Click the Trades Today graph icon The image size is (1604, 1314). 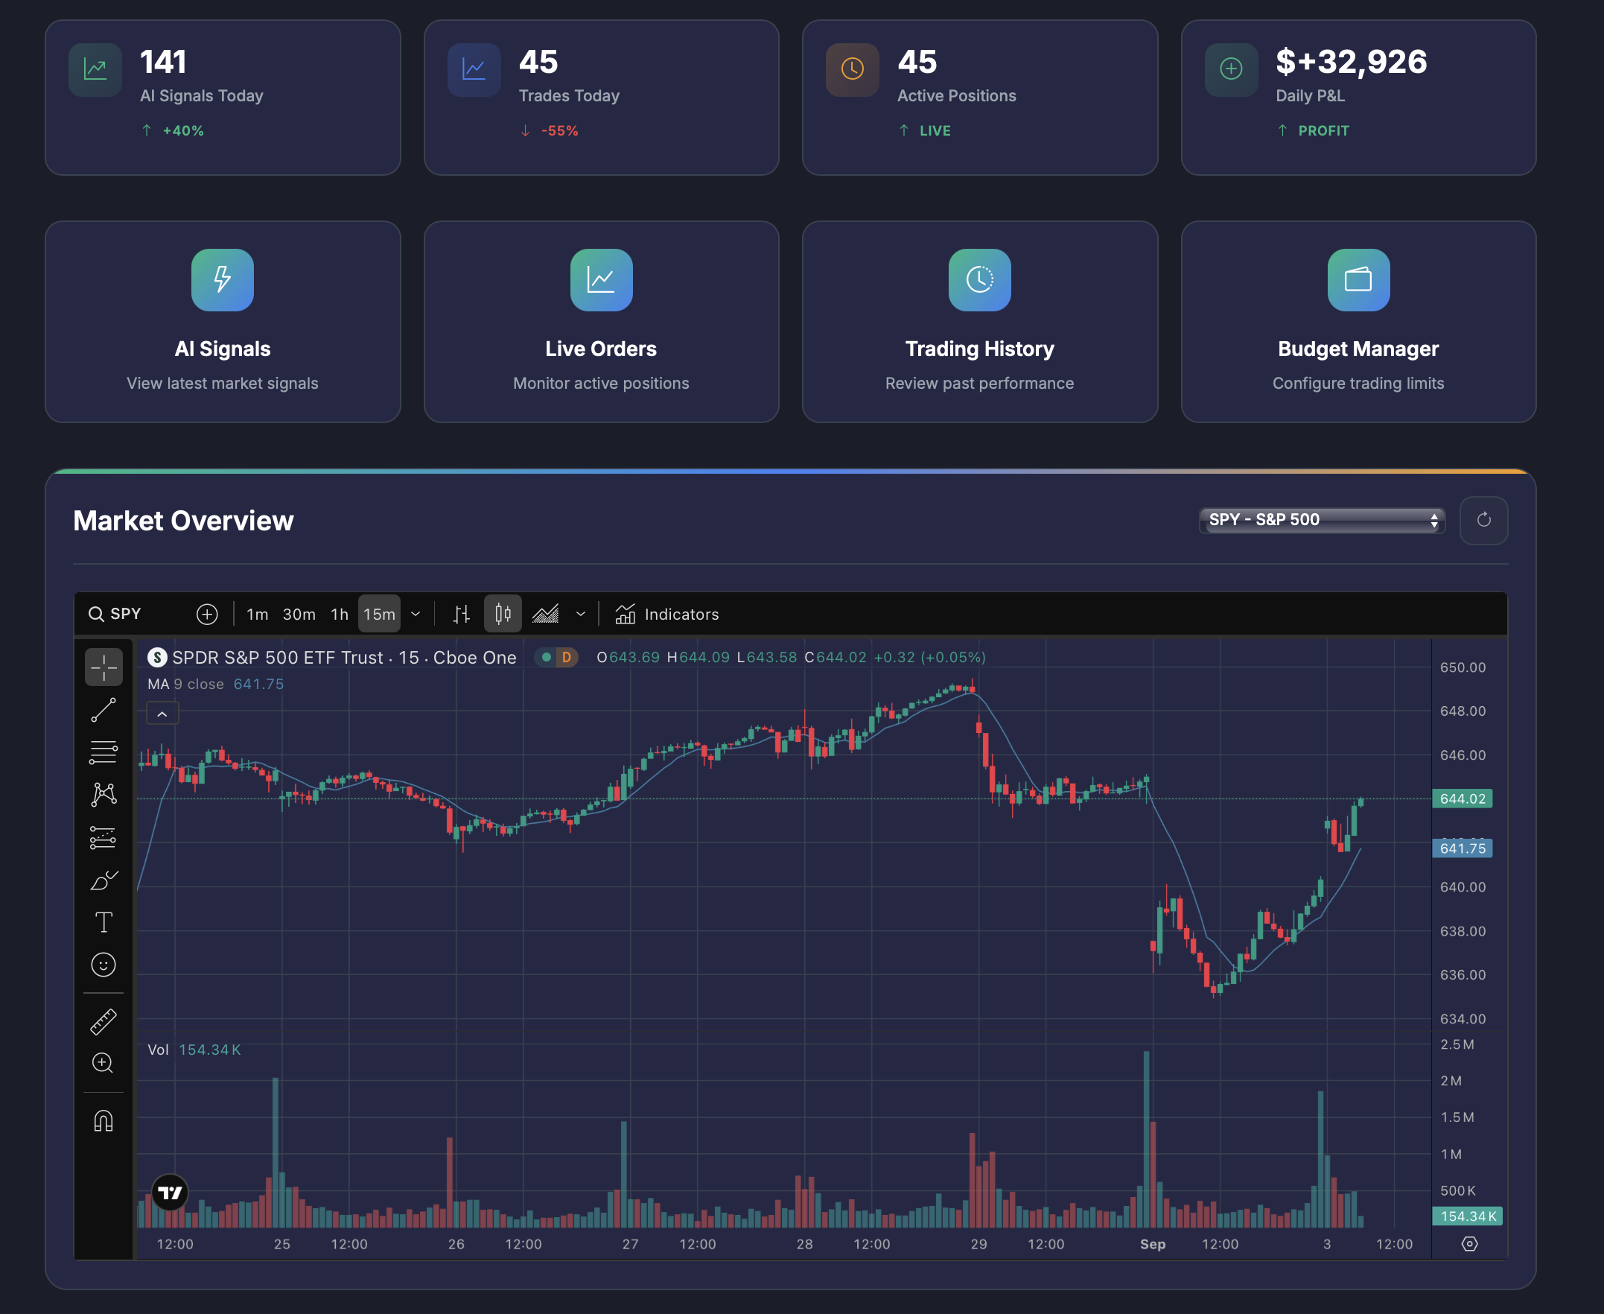(x=474, y=69)
